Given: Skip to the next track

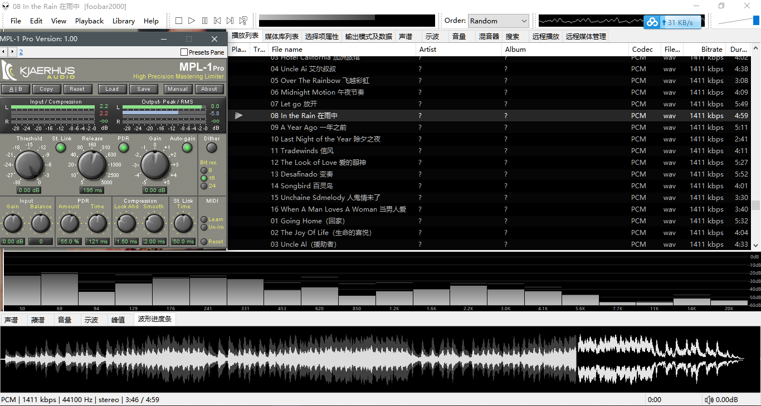Looking at the screenshot, I should click(x=230, y=21).
